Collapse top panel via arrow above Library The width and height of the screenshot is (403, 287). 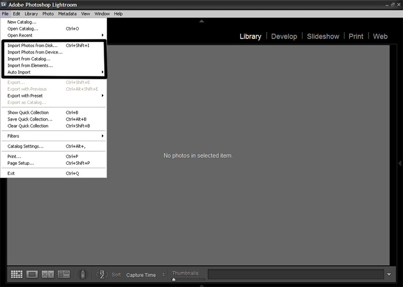(x=201, y=21)
